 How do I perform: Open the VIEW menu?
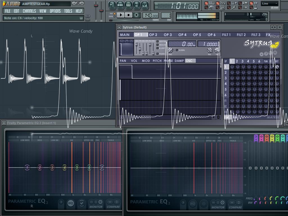tap(43, 11)
